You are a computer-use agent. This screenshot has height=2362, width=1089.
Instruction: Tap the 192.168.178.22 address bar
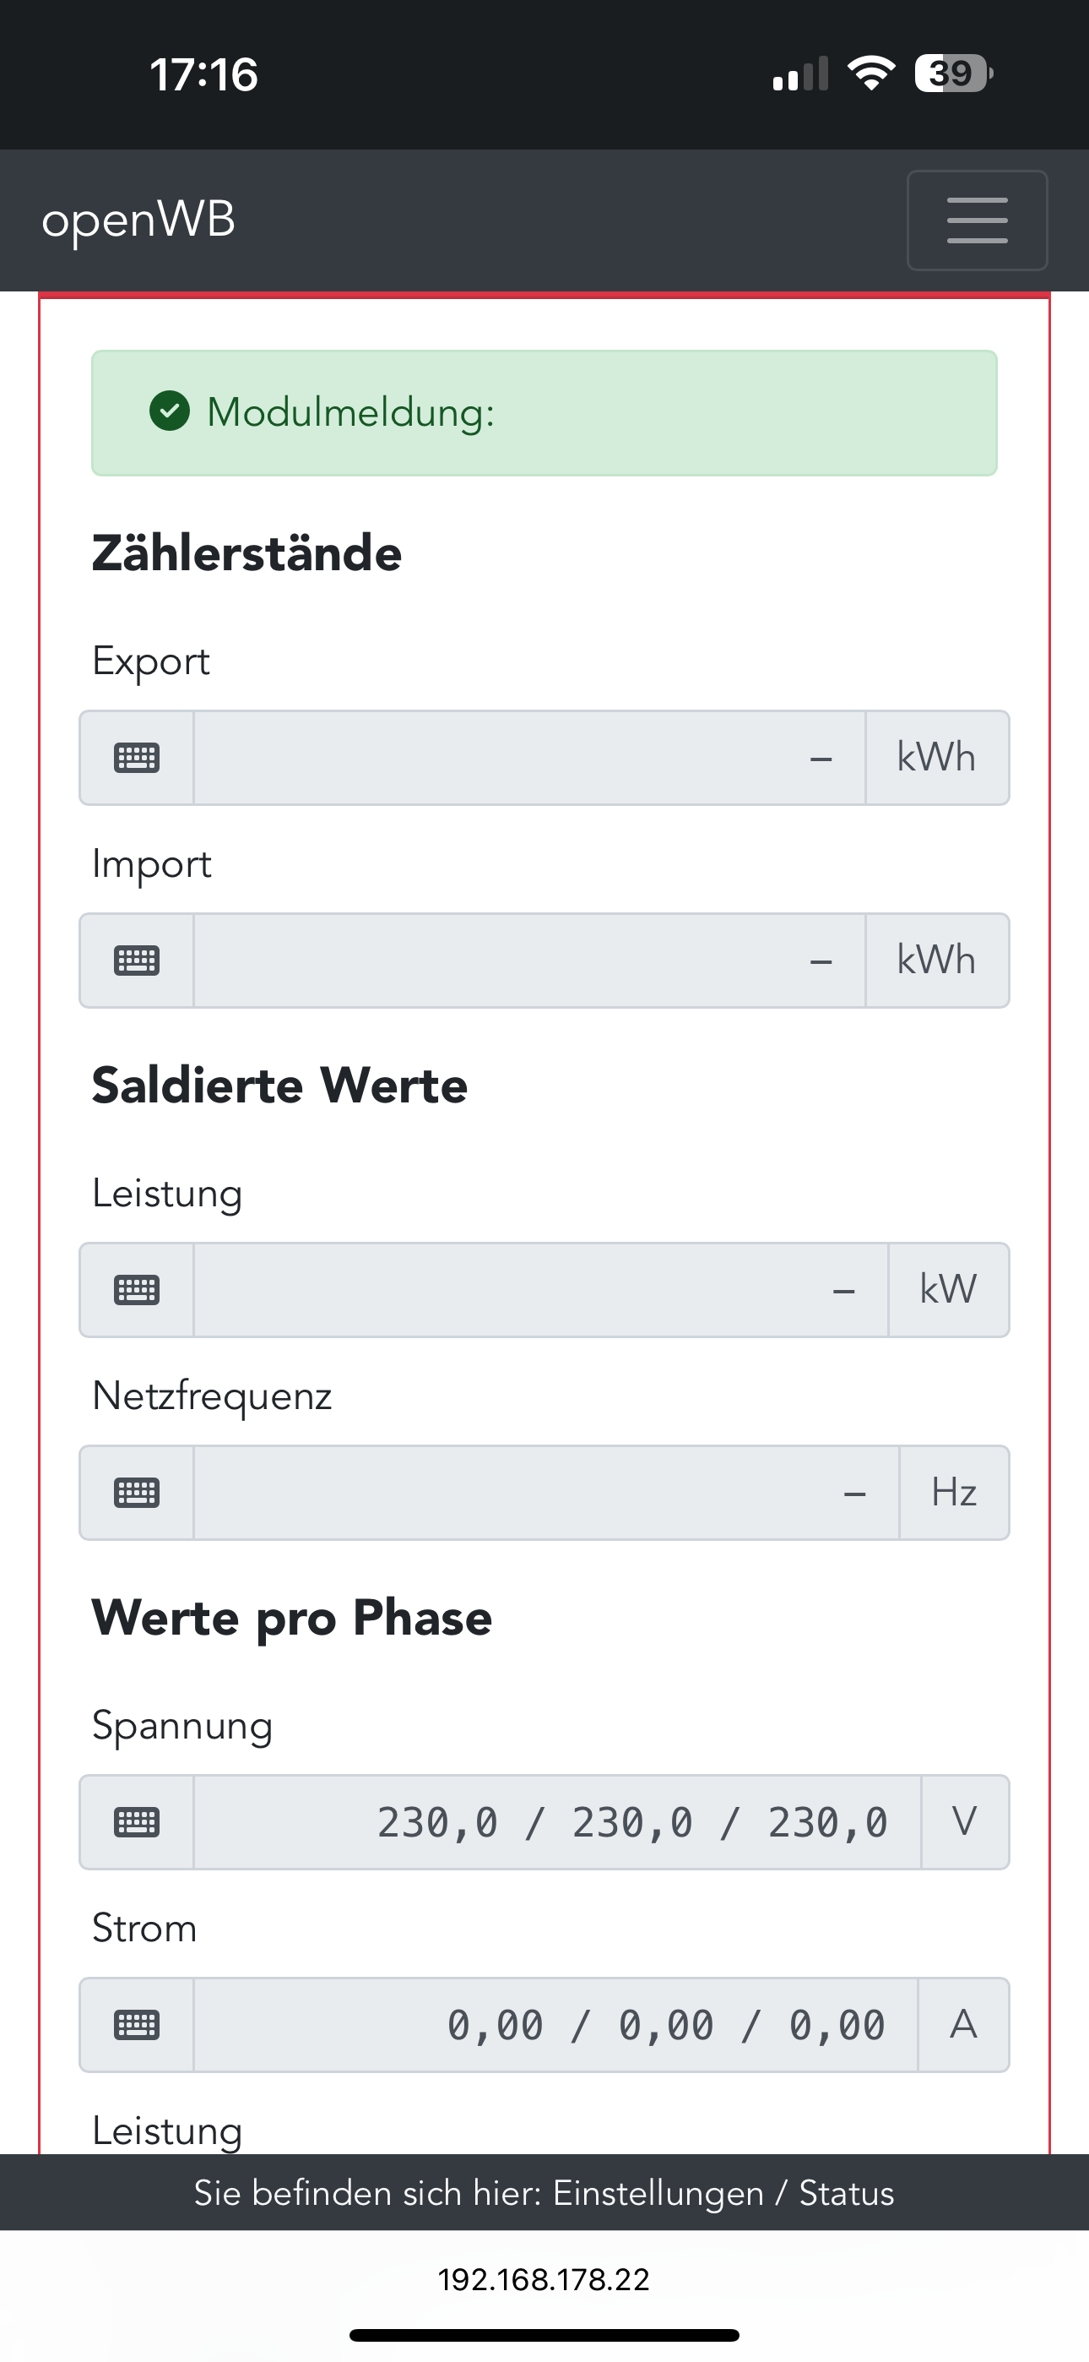pos(544,2278)
